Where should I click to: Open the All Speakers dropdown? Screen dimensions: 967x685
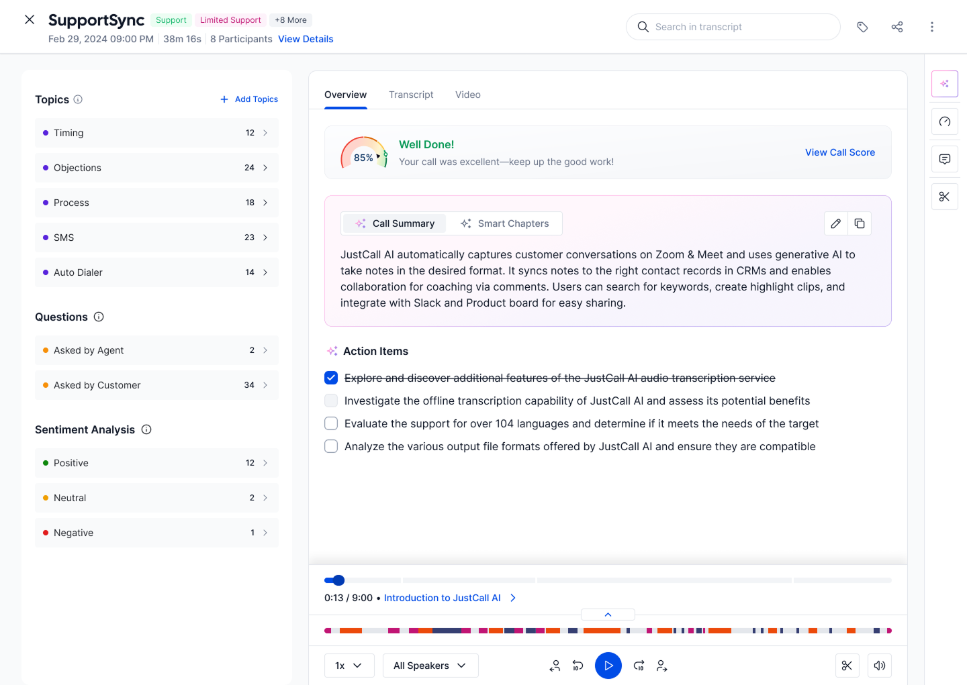tap(430, 666)
